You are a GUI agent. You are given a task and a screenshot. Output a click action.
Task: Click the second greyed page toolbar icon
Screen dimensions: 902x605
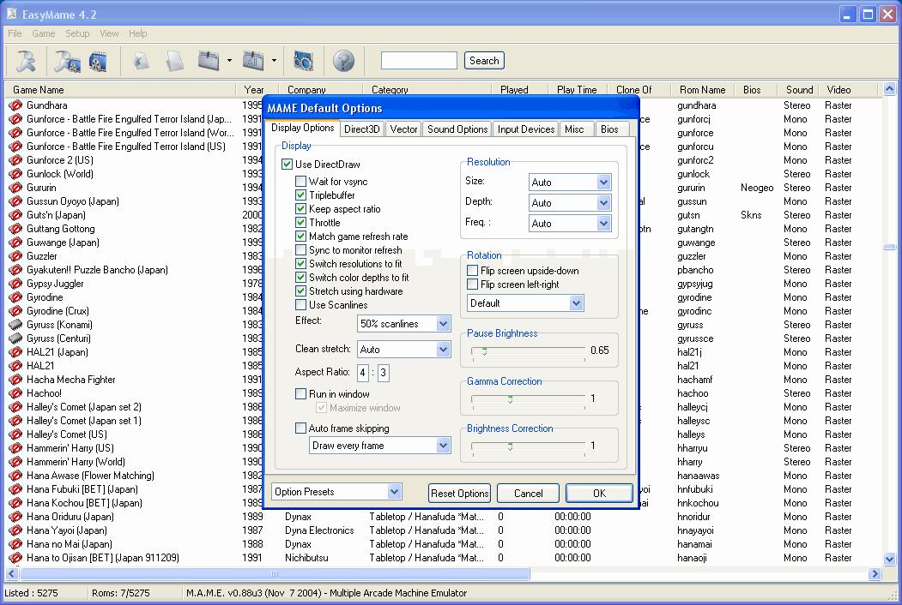[174, 61]
